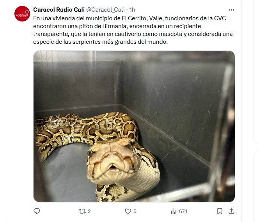Viewport: 259px width, 222px height.
Task: Click the 674 views count
Action: click(x=183, y=211)
